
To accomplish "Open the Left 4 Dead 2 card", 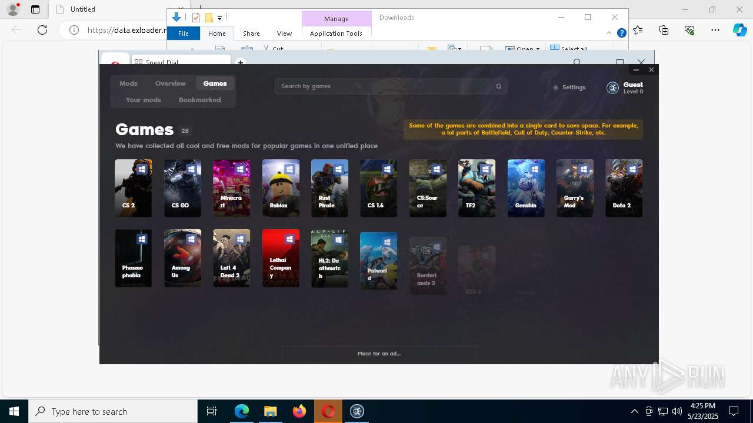I will click(x=231, y=258).
